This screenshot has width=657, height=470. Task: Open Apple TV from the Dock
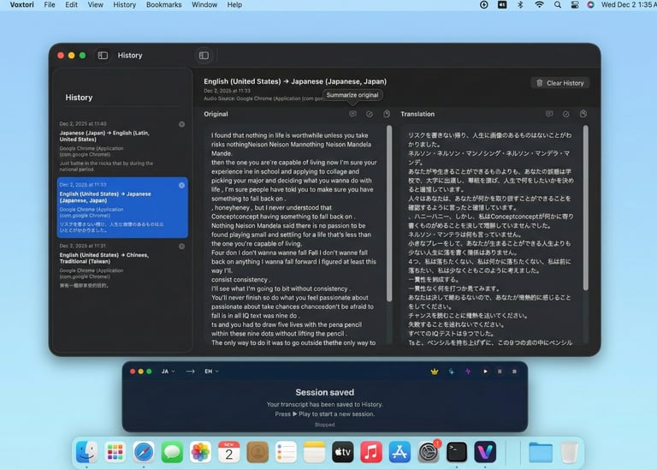(x=343, y=452)
